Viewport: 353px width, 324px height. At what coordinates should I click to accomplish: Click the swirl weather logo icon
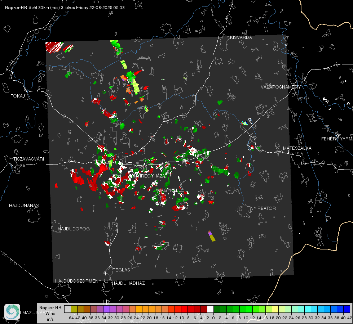pyautogui.click(x=12, y=312)
